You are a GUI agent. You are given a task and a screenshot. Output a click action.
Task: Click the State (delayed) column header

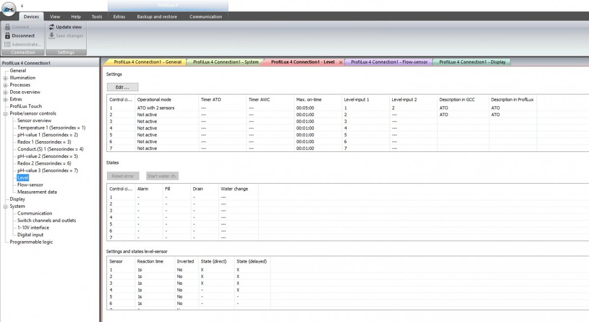251,261
